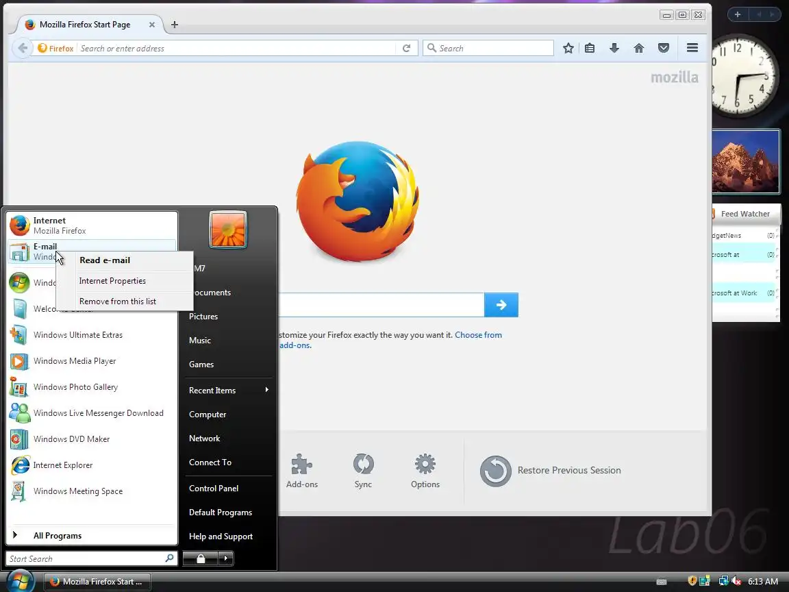Open Windows Photo Gallery

click(x=92, y=387)
